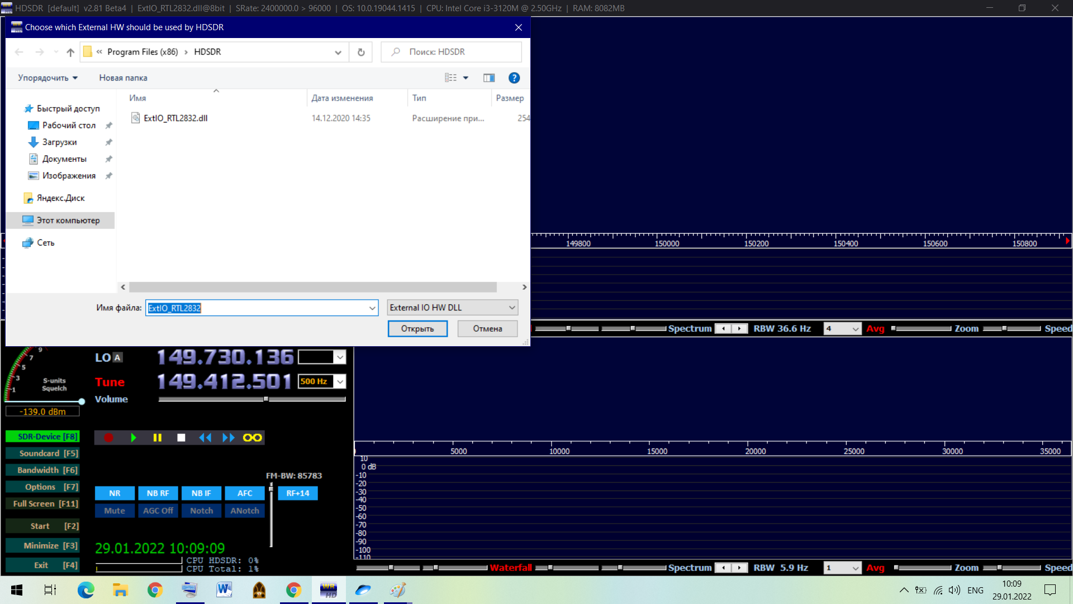Click the red record button
Image resolution: width=1073 pixels, height=604 pixels.
point(108,438)
